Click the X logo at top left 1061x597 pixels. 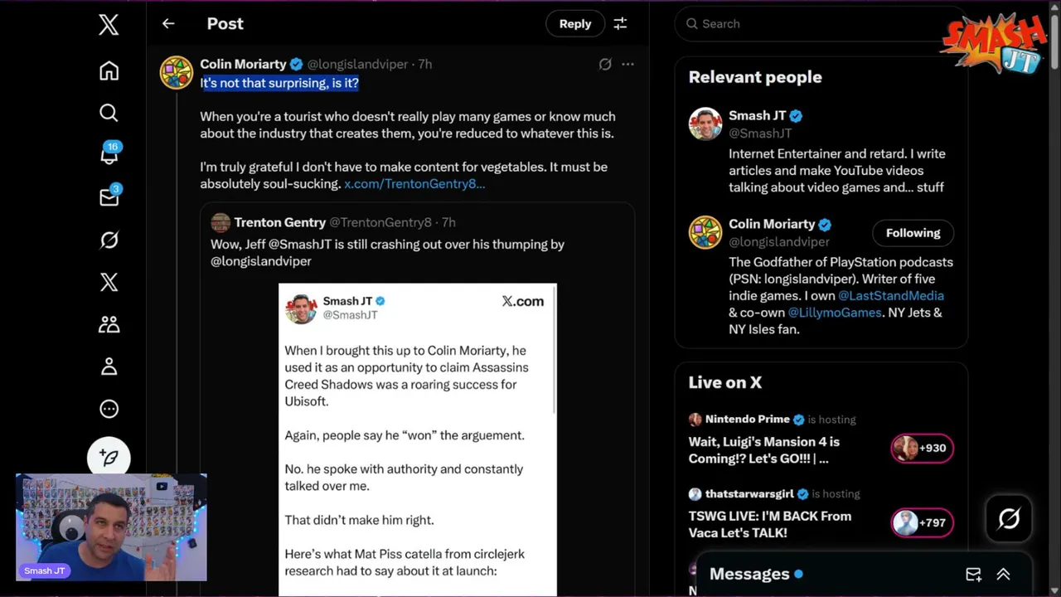[x=109, y=25]
